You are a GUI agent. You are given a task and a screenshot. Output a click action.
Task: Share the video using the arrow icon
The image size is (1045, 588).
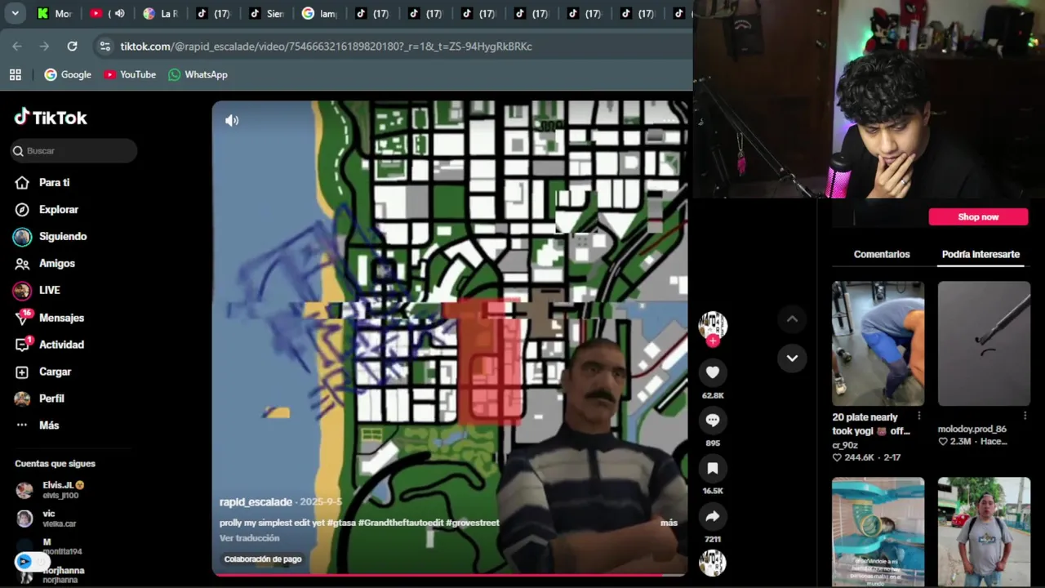(713, 516)
